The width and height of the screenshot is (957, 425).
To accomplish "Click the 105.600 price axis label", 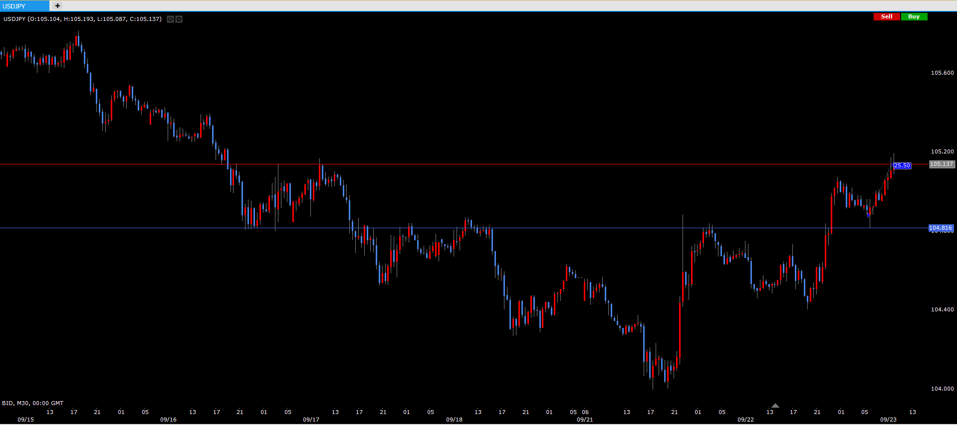I will (x=942, y=73).
